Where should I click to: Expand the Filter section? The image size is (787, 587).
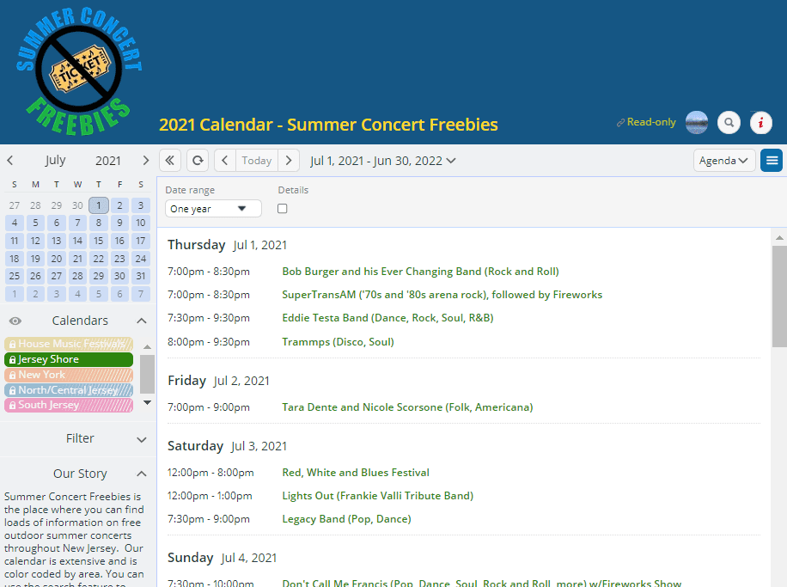coord(143,438)
